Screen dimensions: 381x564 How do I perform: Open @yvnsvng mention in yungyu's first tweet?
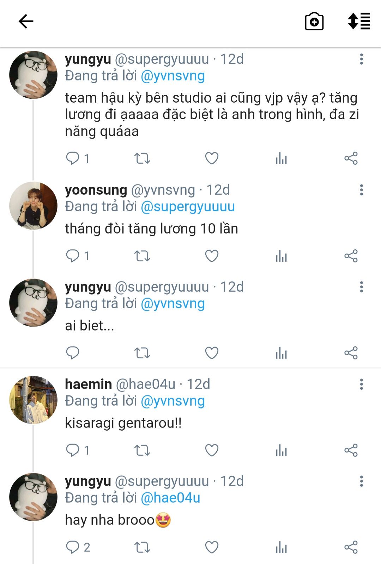[173, 76]
